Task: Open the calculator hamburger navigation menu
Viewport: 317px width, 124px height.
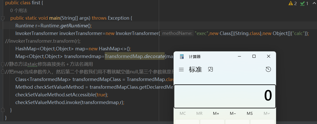Action: [x=181, y=70]
